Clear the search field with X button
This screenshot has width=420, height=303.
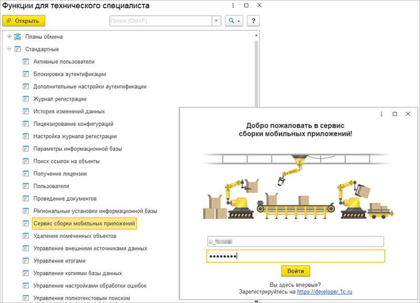216,20
